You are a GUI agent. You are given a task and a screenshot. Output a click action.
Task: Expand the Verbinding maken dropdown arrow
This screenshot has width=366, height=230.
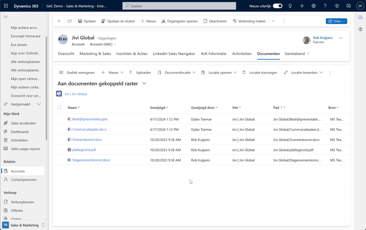point(273,21)
